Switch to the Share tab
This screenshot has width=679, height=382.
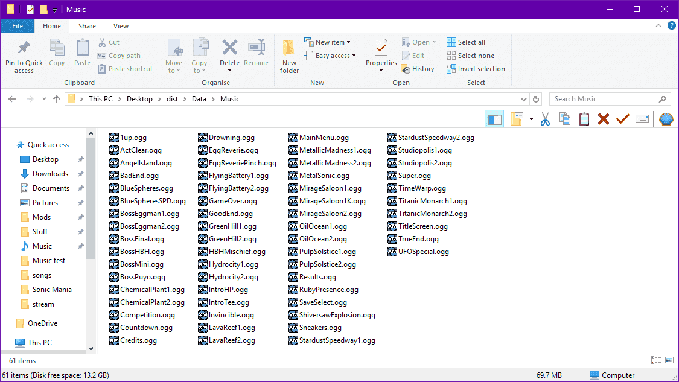point(87,26)
